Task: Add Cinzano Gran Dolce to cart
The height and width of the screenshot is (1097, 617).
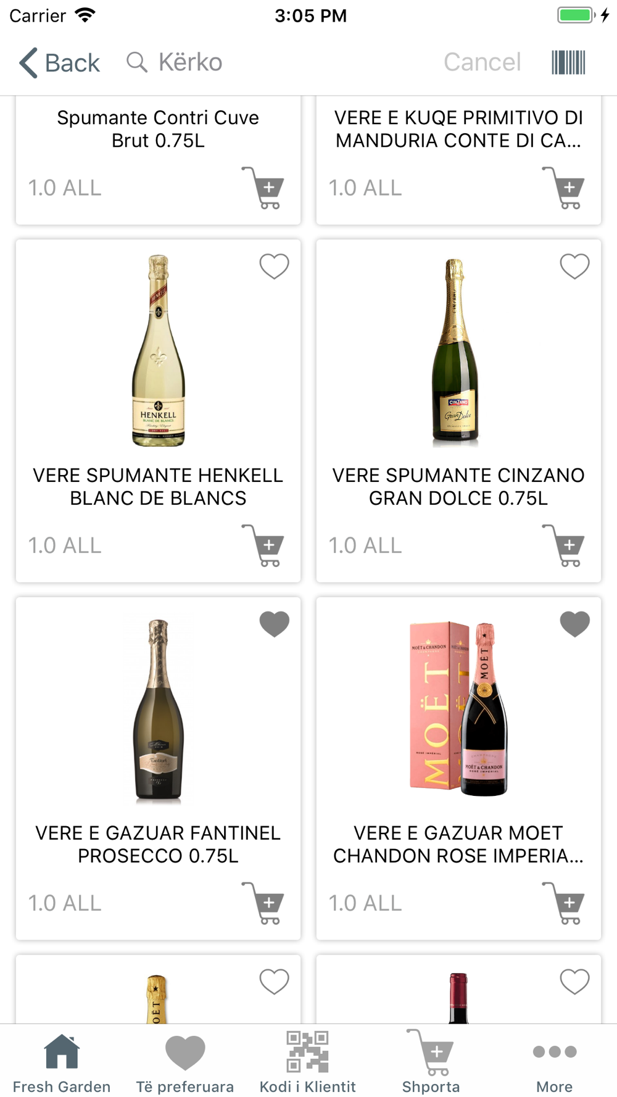Action: 565,545
